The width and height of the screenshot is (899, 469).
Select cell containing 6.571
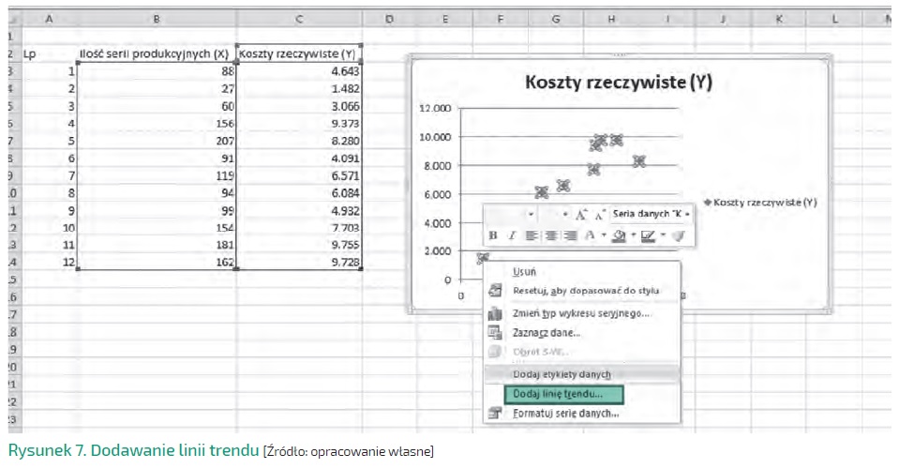point(299,175)
